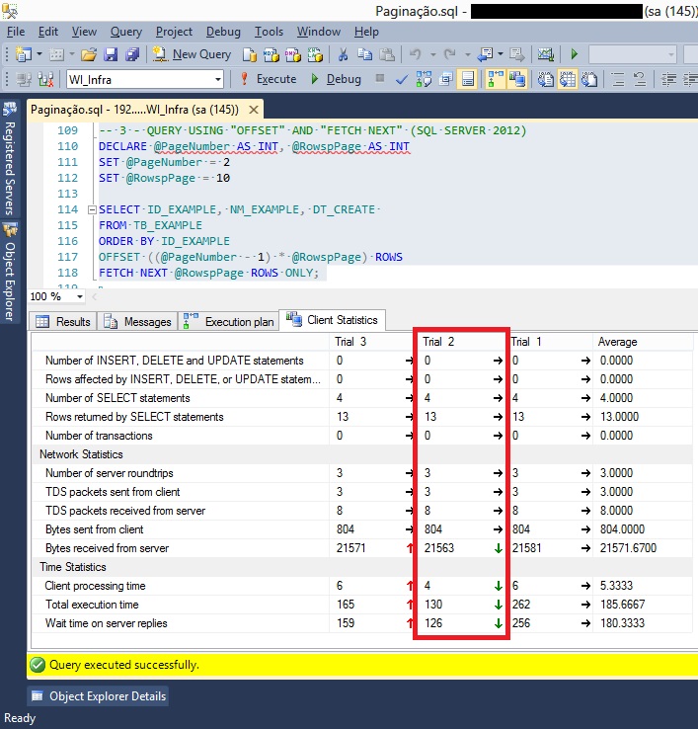Open the Activity Monitor icon
Viewport: 698px width, 729px height.
546,54
